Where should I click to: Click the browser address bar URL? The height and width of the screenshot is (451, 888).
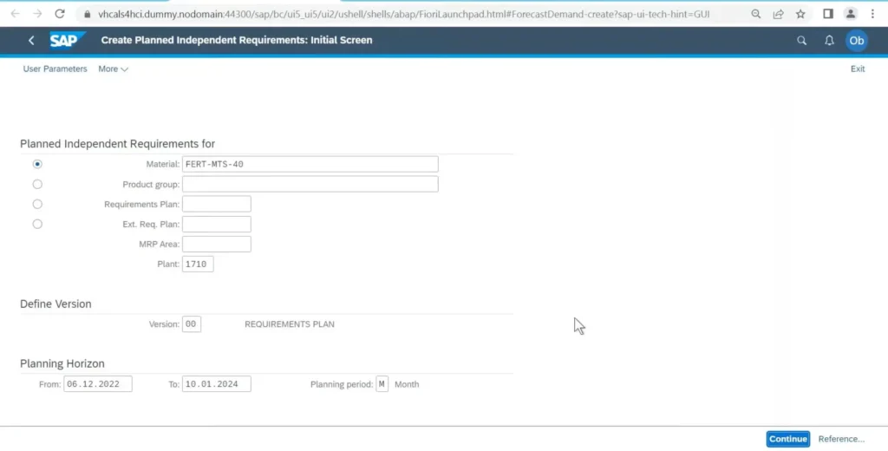(x=403, y=14)
